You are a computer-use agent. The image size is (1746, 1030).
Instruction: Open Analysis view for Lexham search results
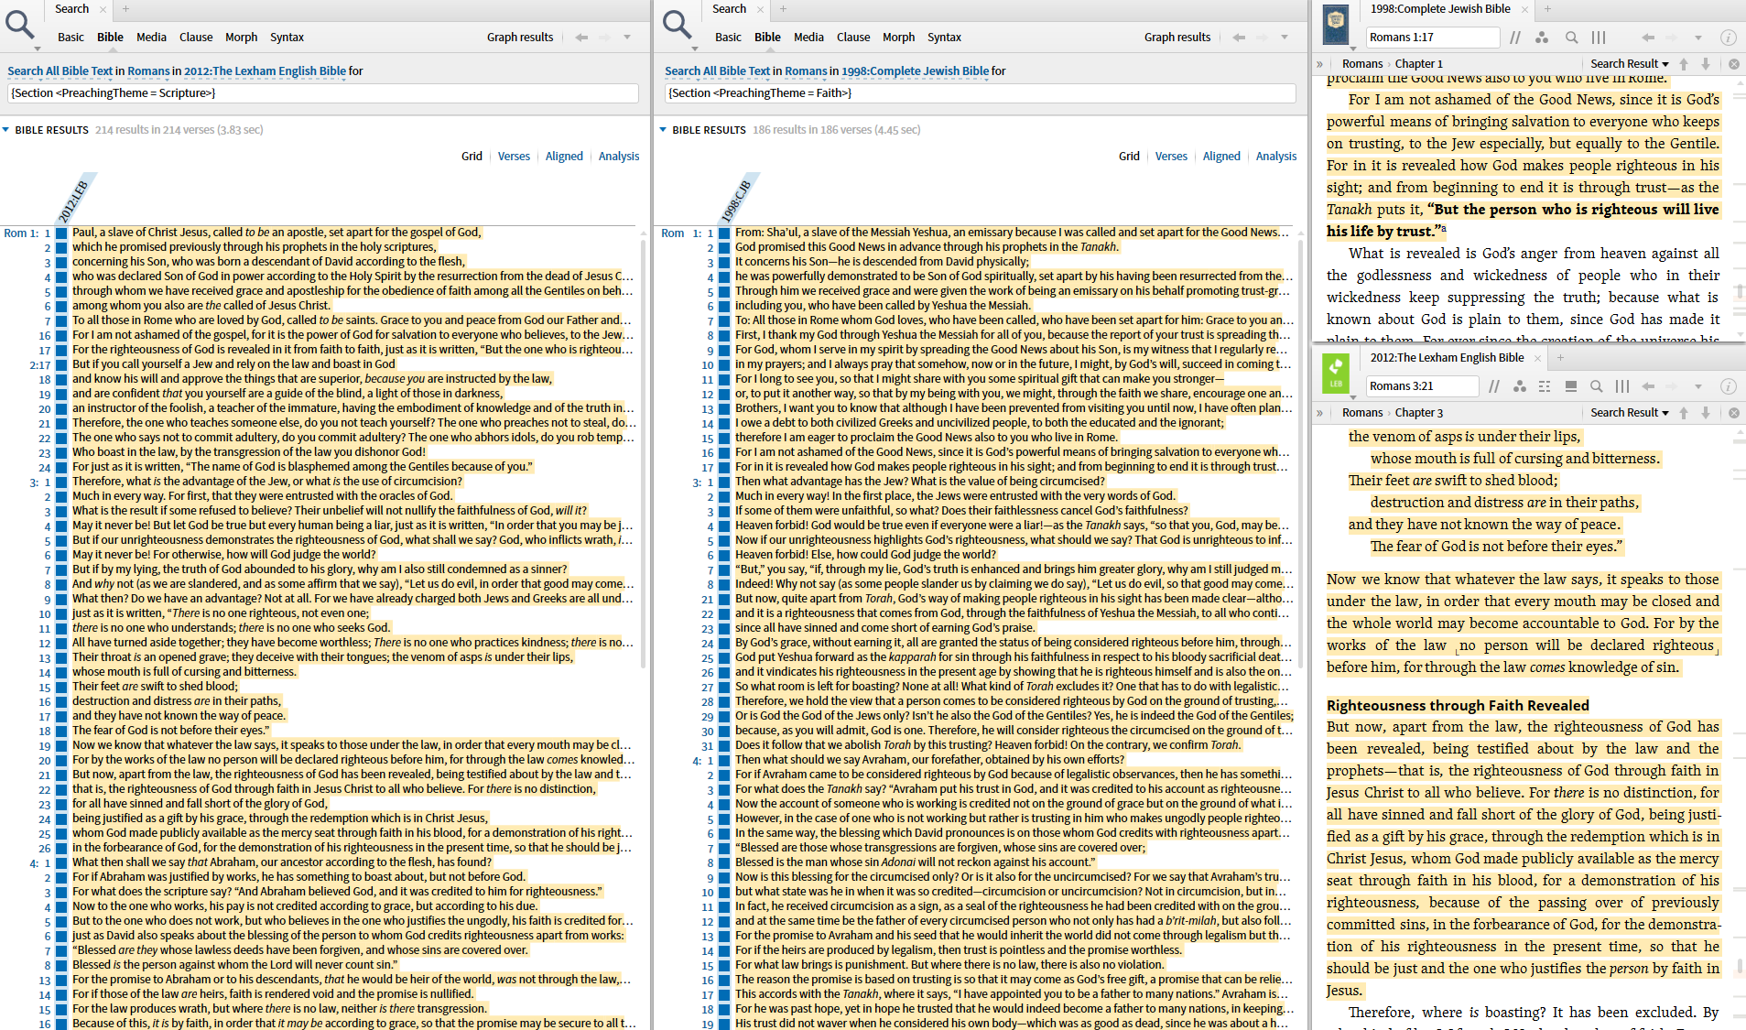(x=619, y=157)
